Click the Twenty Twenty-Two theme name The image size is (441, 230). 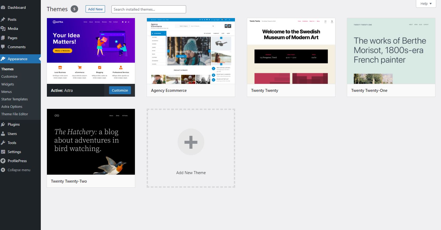[69, 181]
